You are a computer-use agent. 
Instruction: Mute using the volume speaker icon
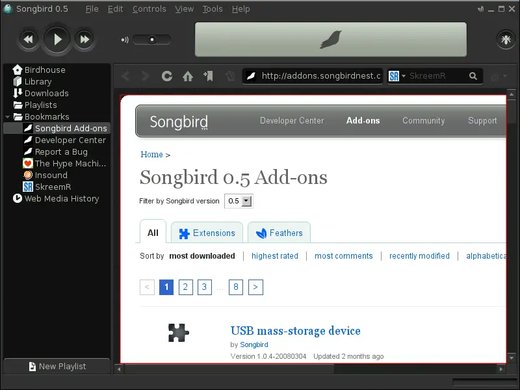[125, 40]
